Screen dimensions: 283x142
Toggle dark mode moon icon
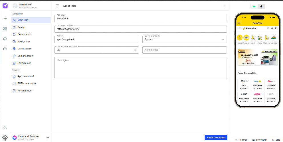5,128
